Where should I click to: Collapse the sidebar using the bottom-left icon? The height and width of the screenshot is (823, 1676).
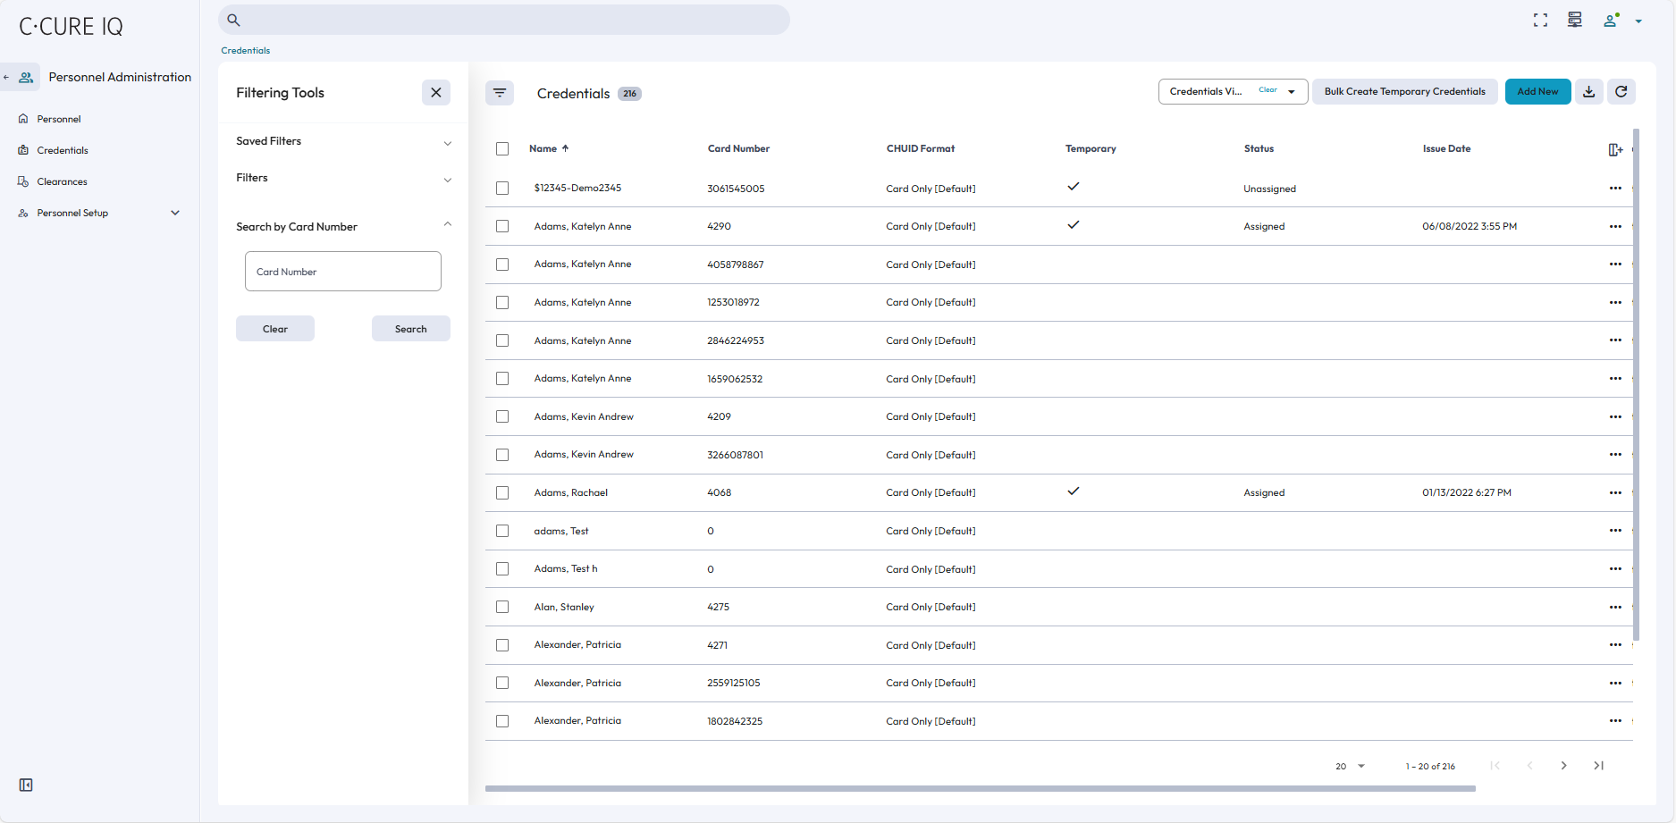coord(25,785)
